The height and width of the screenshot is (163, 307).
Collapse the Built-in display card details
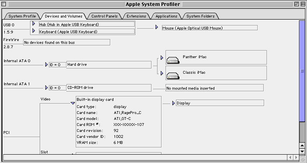(x=73, y=103)
